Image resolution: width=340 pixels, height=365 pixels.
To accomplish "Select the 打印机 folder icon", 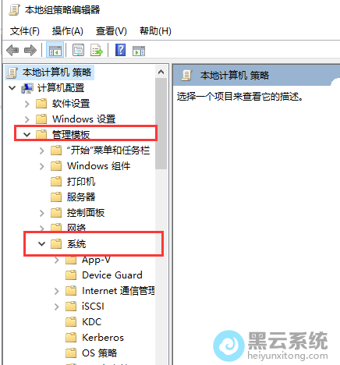I will pos(56,182).
